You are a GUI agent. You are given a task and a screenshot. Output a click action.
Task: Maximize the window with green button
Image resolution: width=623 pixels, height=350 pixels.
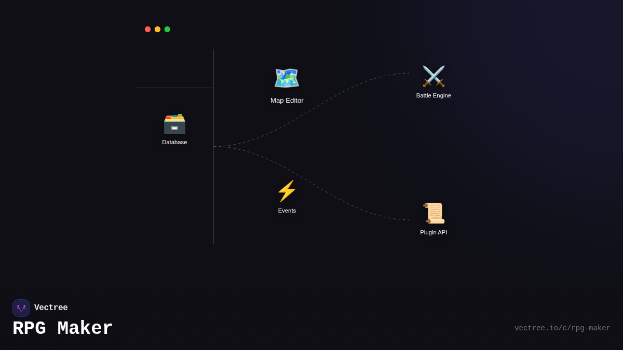(167, 30)
